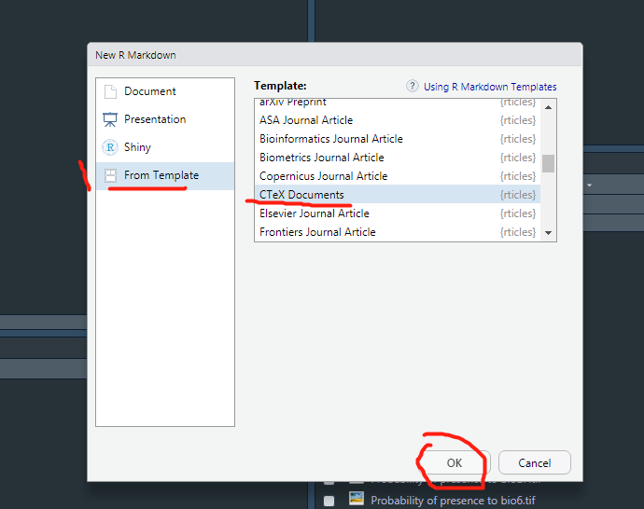The height and width of the screenshot is (509, 644).
Task: Choose Bioinformatics Journal Article template
Action: coord(398,139)
